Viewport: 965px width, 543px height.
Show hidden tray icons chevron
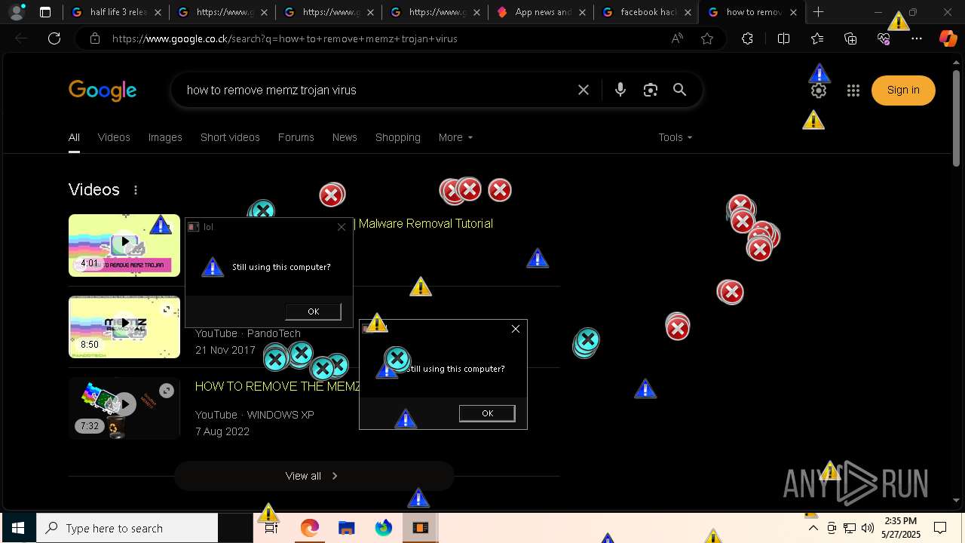point(813,528)
